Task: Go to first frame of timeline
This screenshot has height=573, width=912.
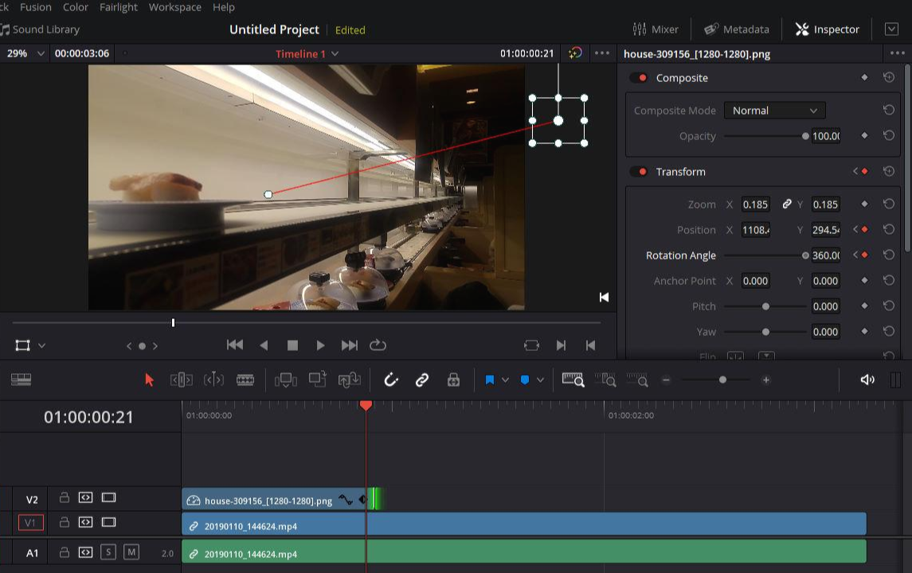Action: 235,345
